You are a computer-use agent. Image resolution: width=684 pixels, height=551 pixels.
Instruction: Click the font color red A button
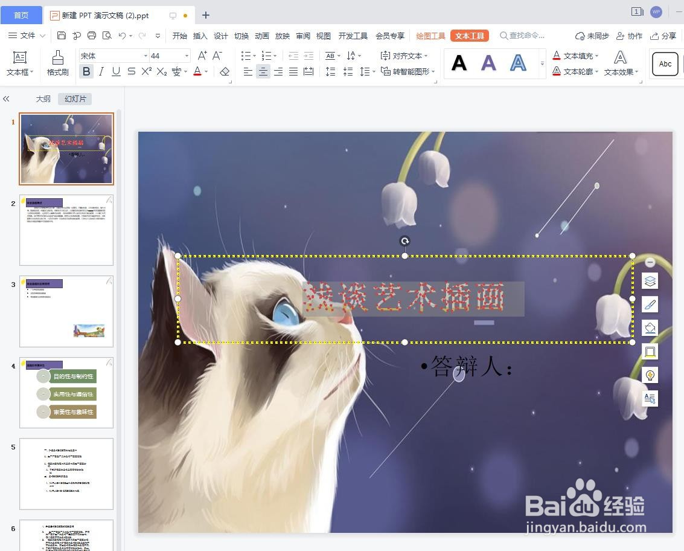point(197,71)
